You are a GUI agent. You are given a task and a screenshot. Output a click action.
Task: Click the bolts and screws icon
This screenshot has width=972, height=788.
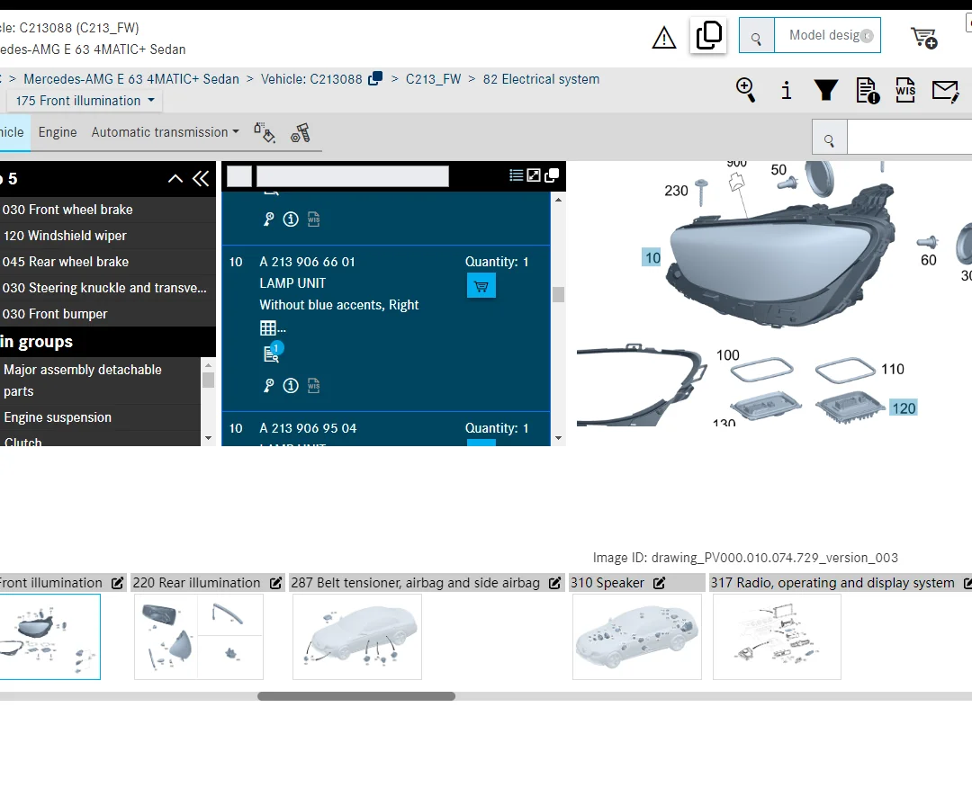(301, 132)
